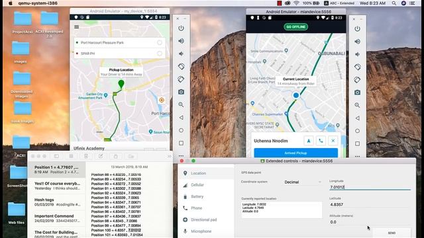Open 'The Cost for Building...' note
This screenshot has height=238, width=424.
57,233
